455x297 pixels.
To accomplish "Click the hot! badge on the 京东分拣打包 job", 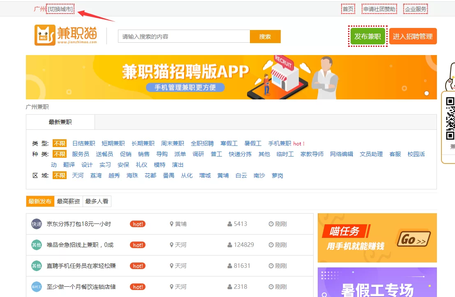I will pos(137,224).
